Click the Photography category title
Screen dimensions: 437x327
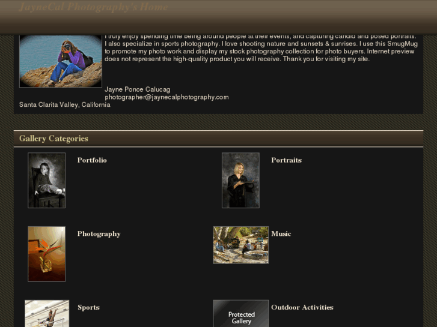point(99,234)
